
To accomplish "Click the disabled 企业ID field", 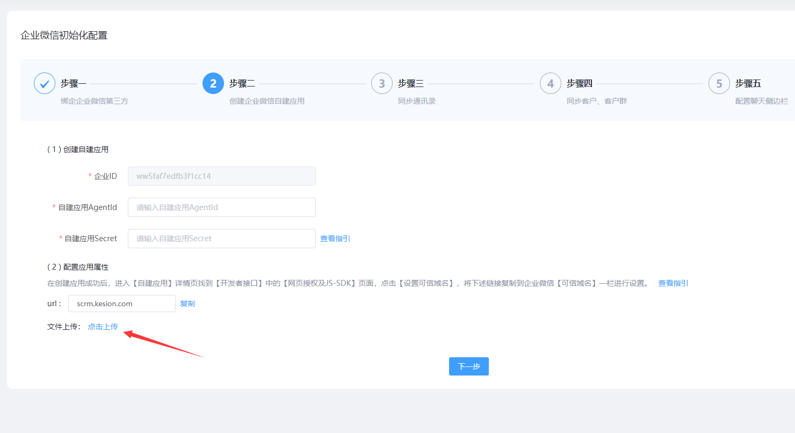I will 221,176.
